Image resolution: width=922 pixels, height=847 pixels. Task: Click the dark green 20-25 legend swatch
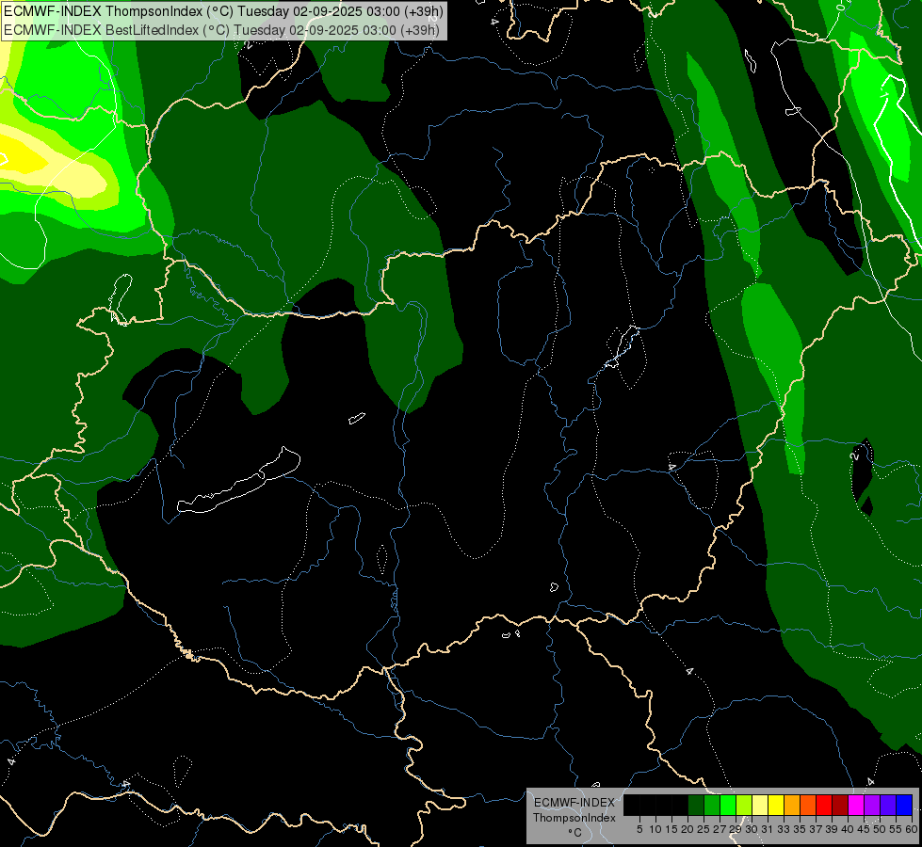coord(696,805)
